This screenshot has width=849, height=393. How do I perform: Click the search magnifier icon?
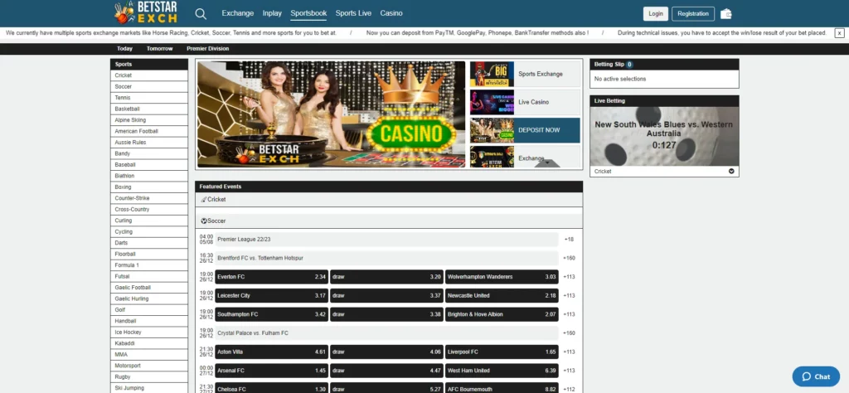pos(201,13)
